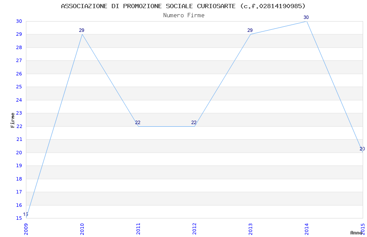Select the 2013 x-axis label

coord(250,229)
